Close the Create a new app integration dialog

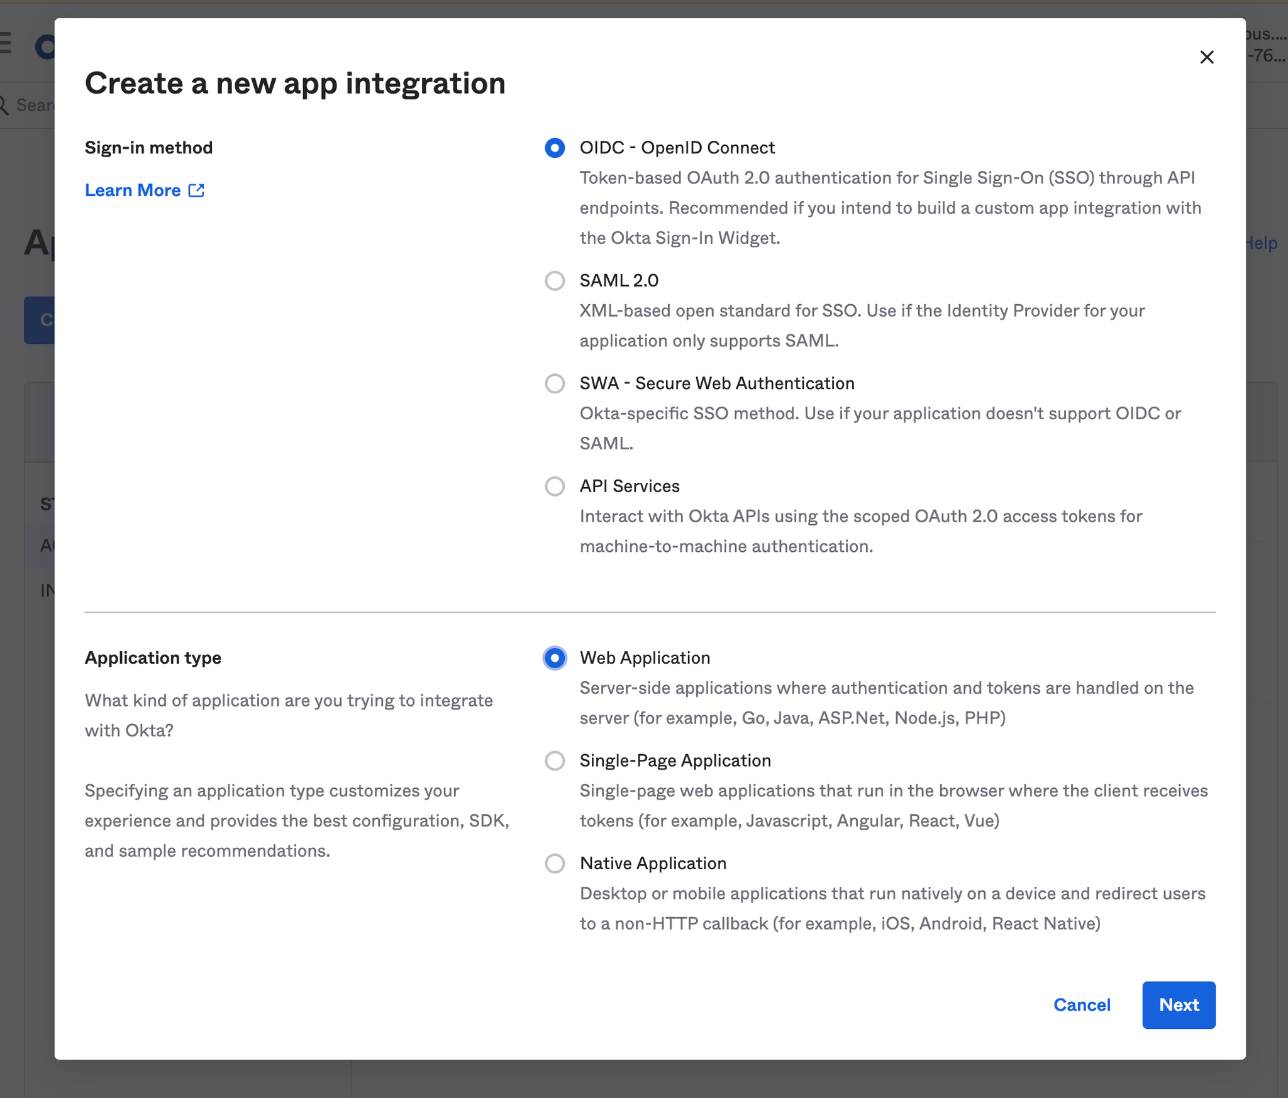click(1206, 57)
